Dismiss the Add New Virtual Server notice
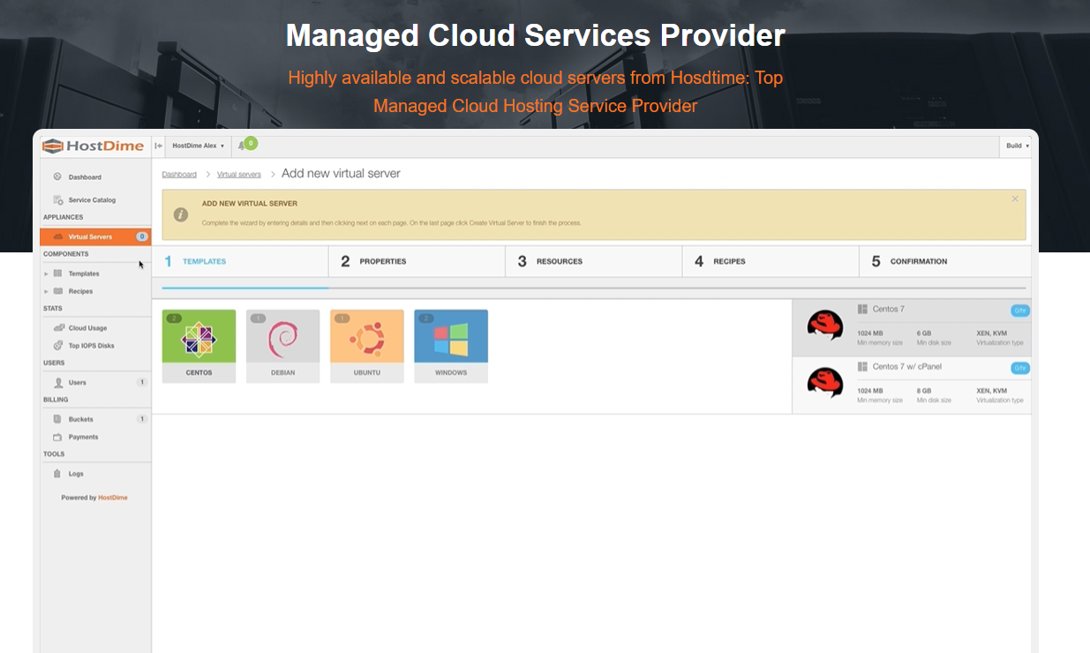 [x=1015, y=199]
